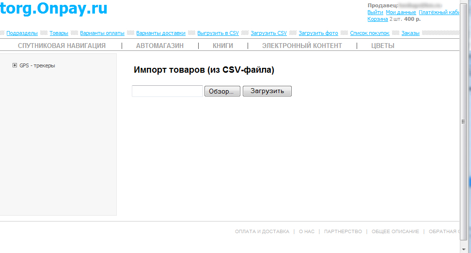
Task: Open the GPS - трекеры category
Action: pyautogui.click(x=37, y=65)
